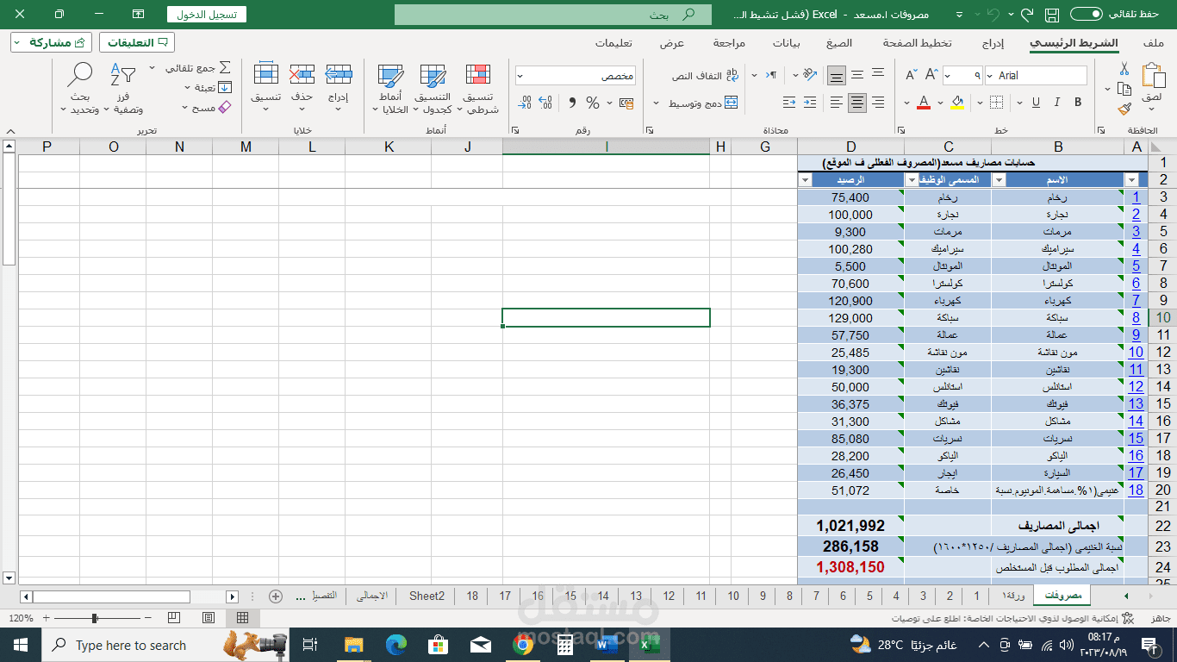Click Format as Table (التنسيق كجدول)

click(433, 89)
